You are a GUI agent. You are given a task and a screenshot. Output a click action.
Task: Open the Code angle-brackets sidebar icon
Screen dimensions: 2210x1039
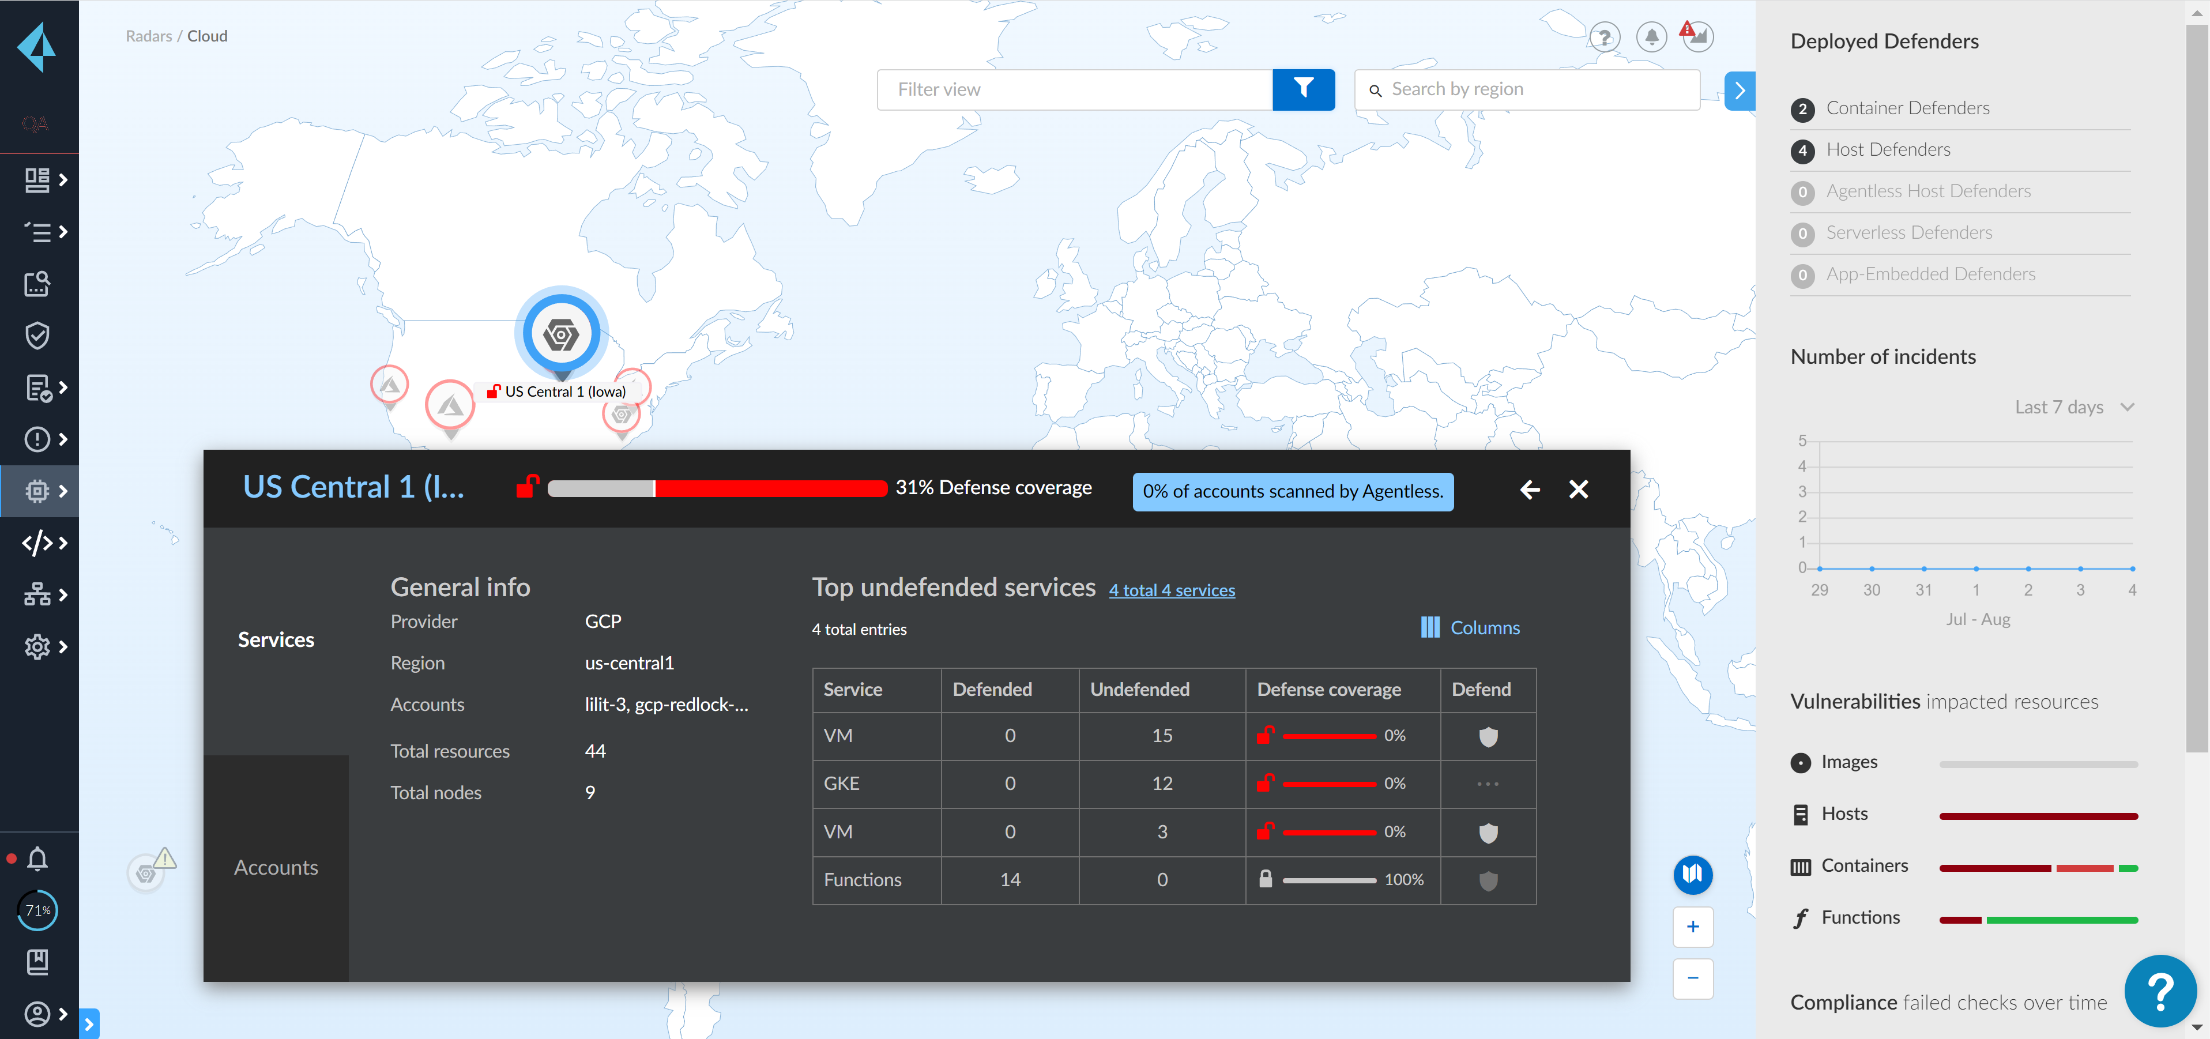pyautogui.click(x=37, y=543)
